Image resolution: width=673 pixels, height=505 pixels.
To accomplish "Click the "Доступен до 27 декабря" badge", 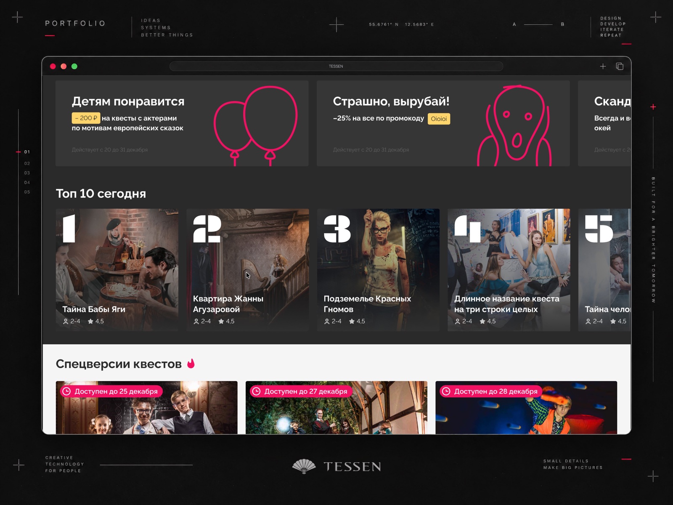I will 301,391.
